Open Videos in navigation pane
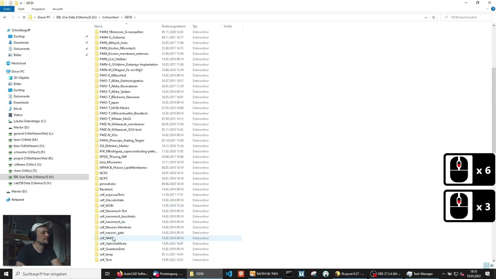The height and width of the screenshot is (279, 496). (18, 115)
